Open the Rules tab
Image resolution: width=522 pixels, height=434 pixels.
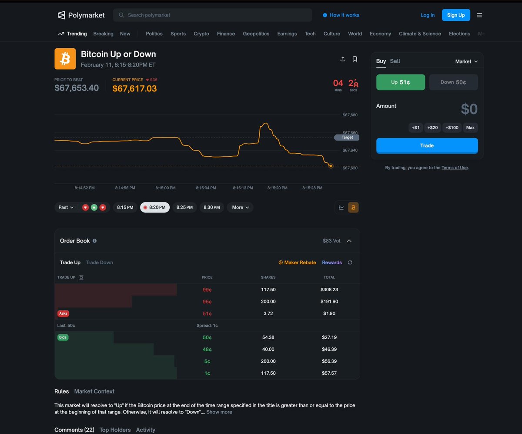pos(62,391)
